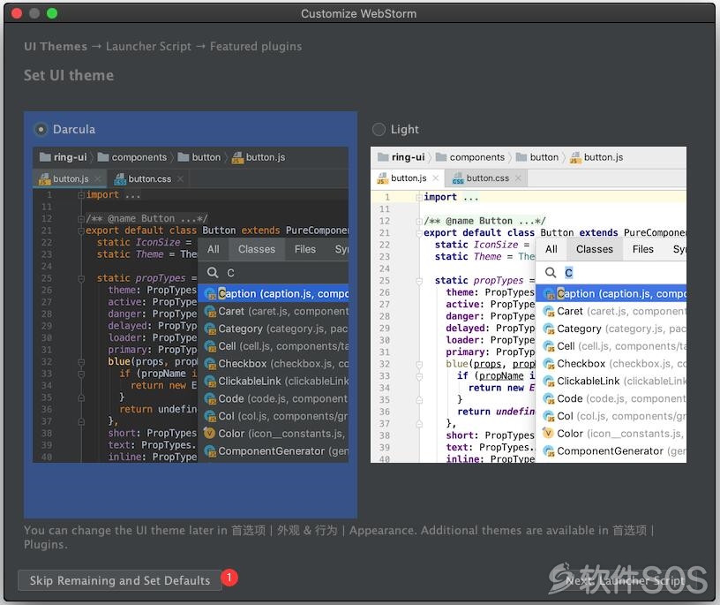Click the Caption class icon in the Light preview
The image size is (720, 605).
(549, 294)
